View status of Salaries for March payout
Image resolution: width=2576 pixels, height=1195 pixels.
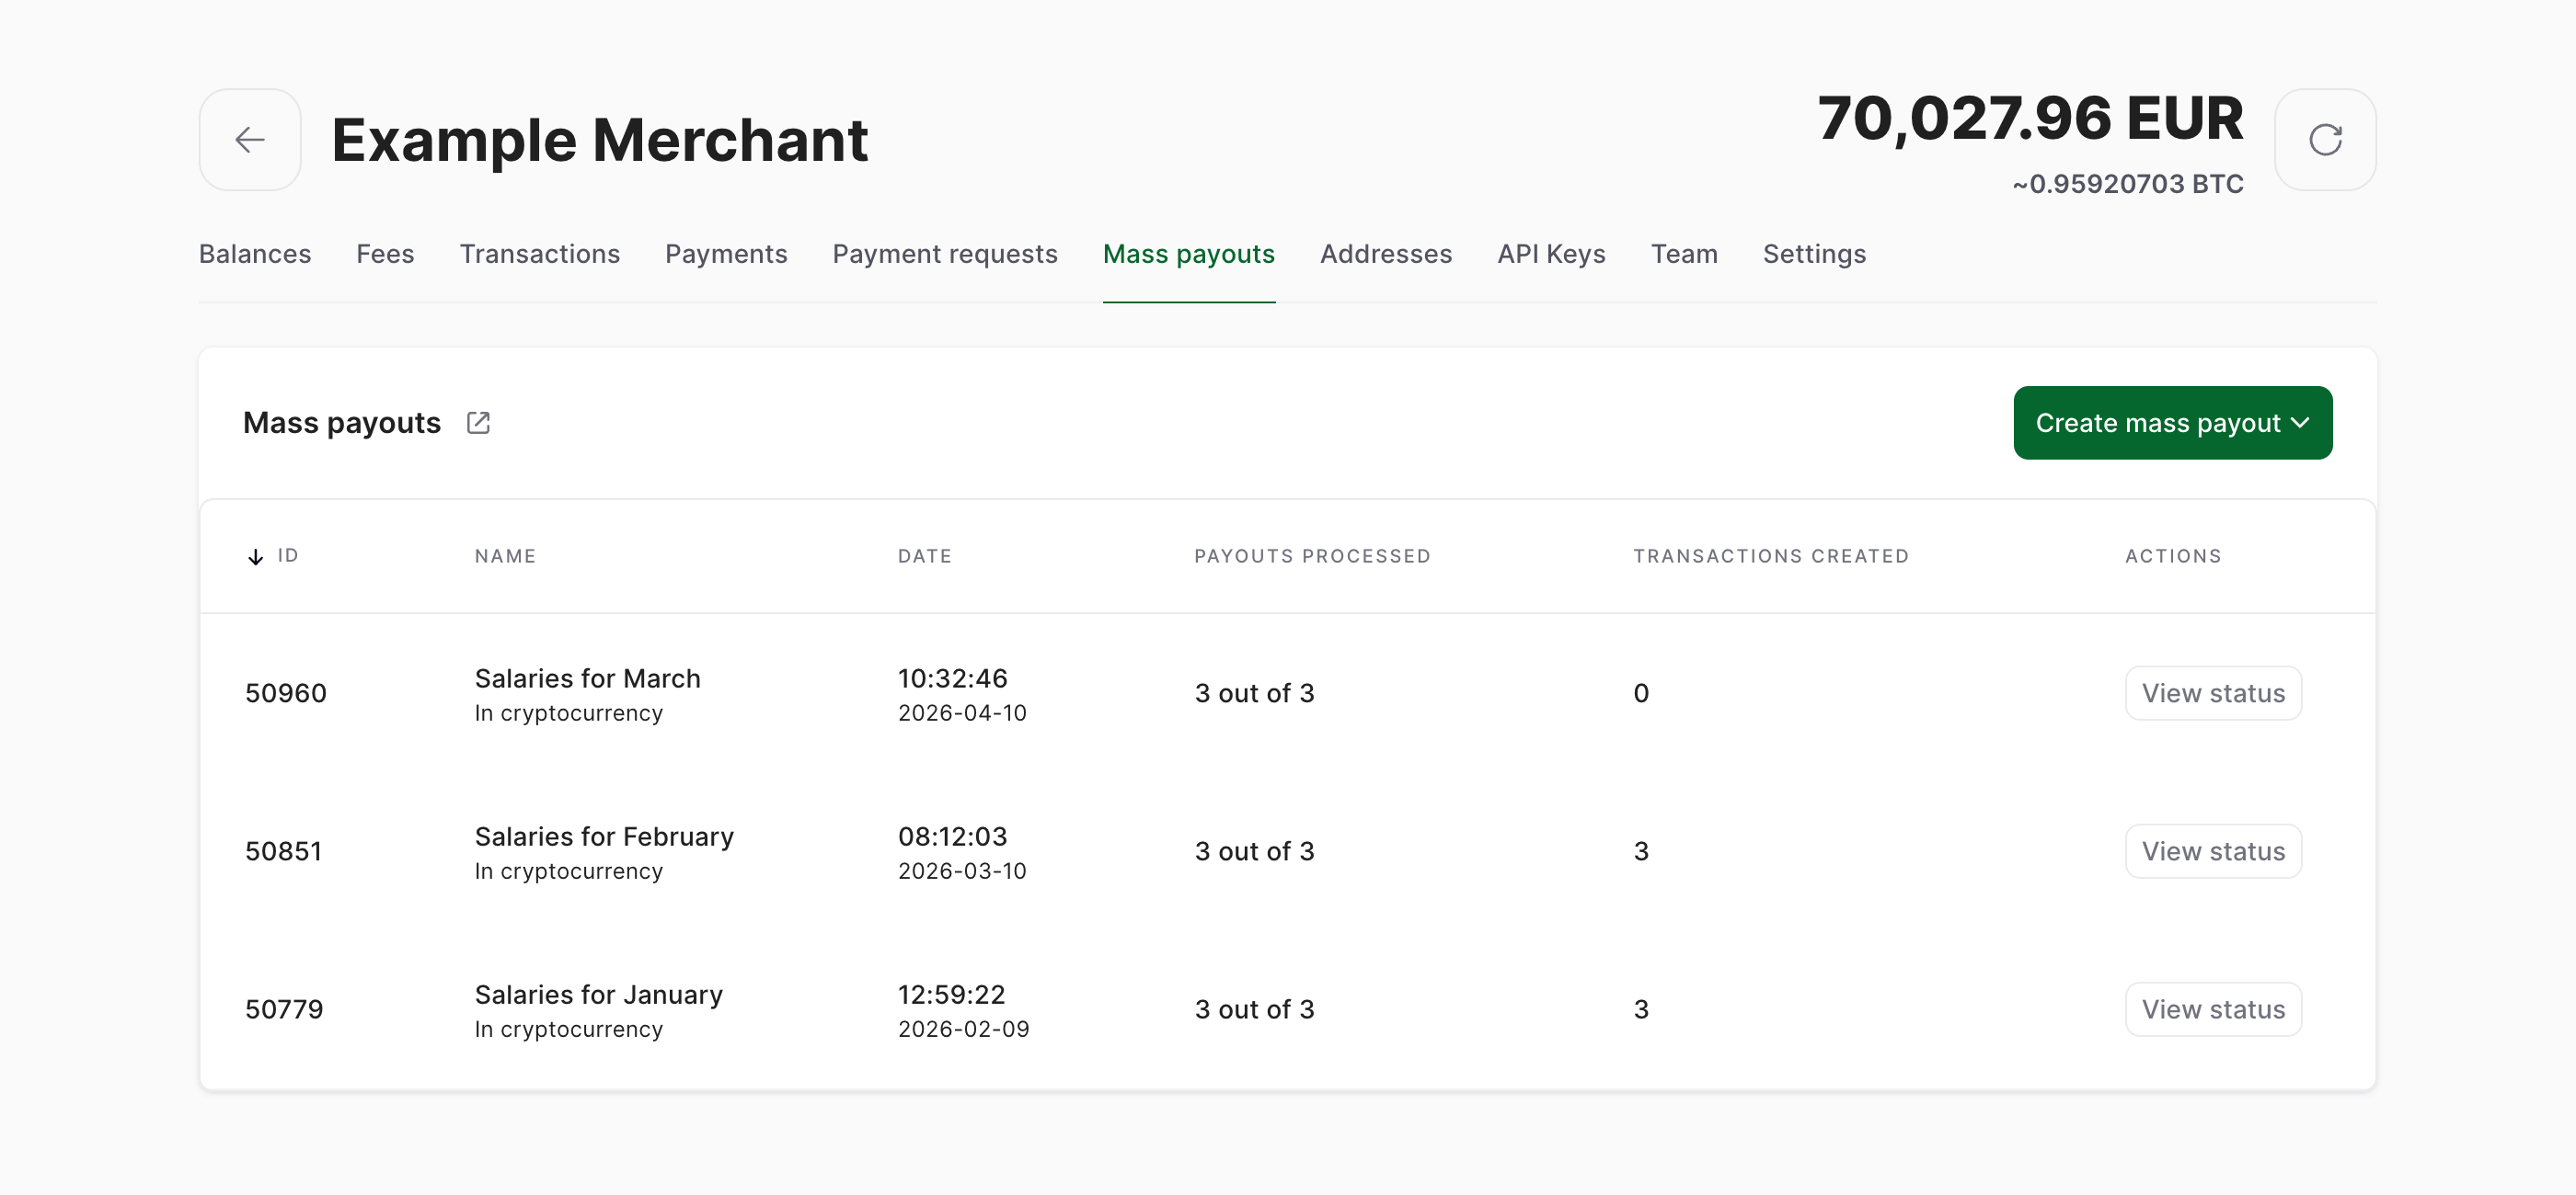(2213, 693)
